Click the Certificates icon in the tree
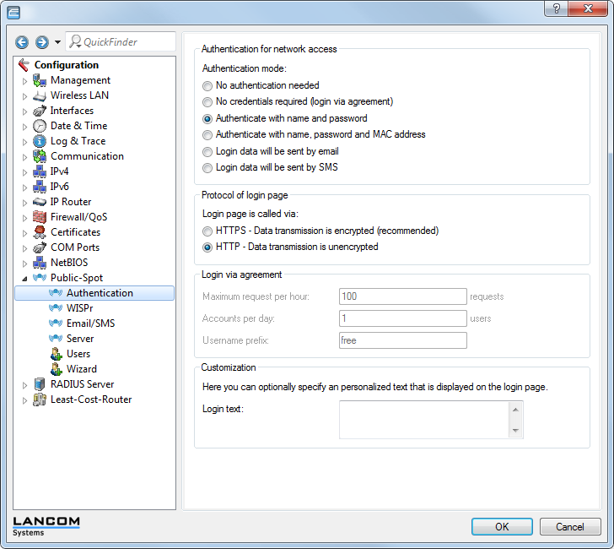 (x=40, y=232)
